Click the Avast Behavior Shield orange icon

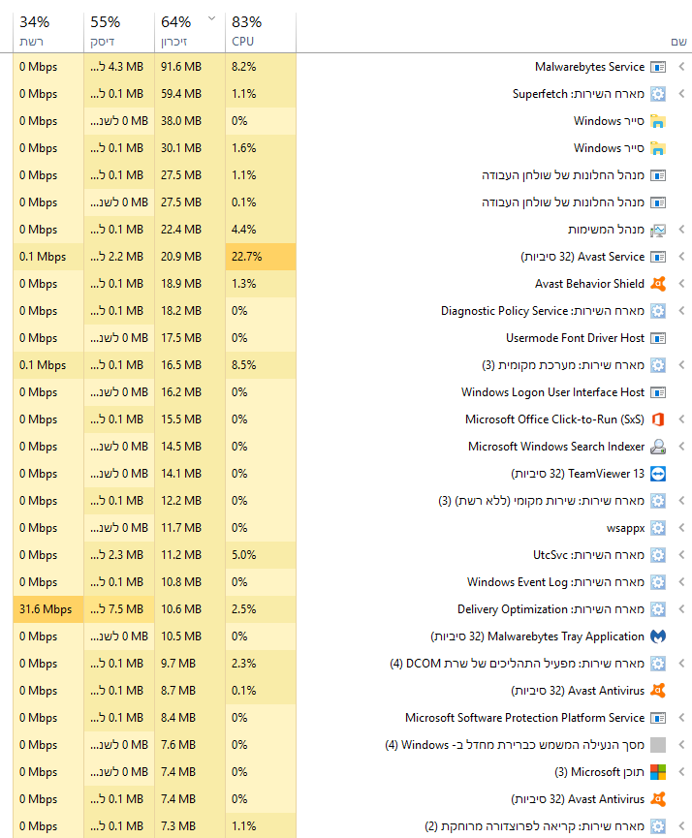(x=658, y=284)
